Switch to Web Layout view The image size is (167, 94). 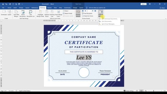tap(146, 91)
